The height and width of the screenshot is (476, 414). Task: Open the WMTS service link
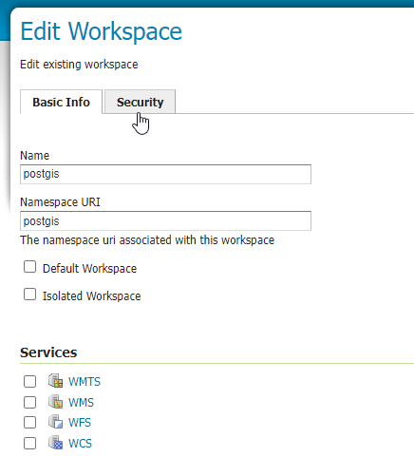pyautogui.click(x=85, y=382)
